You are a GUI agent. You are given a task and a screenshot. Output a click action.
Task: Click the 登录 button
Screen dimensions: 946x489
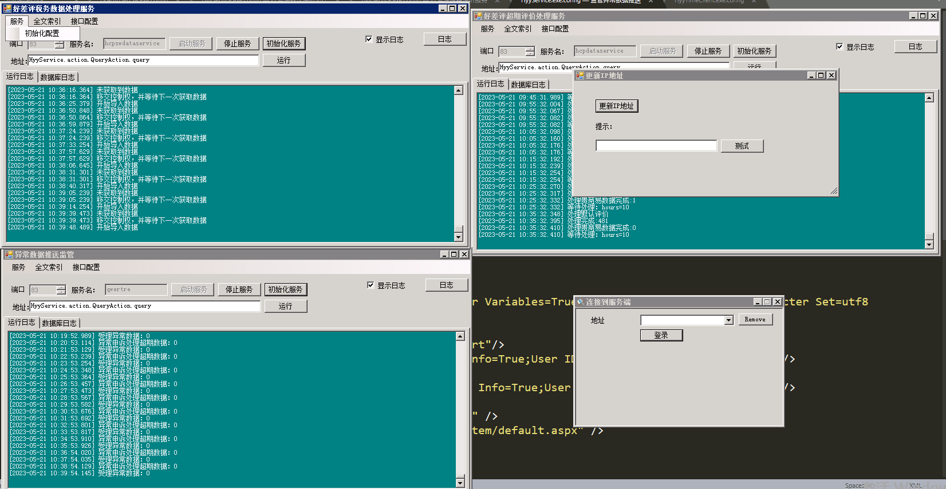pyautogui.click(x=661, y=335)
